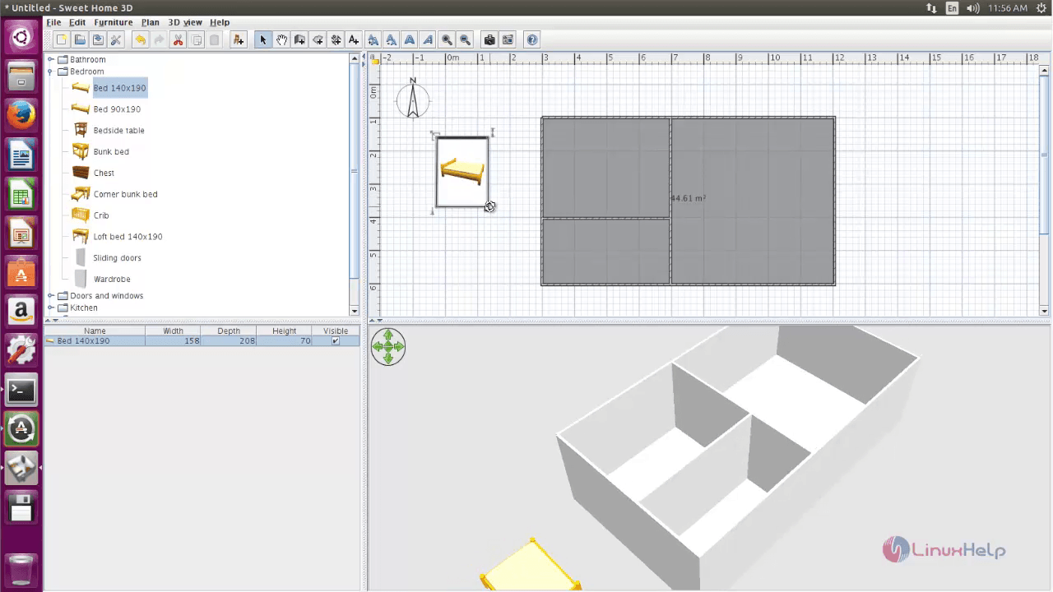Viewport: 1053px width, 592px height.
Task: Open Preferences from the toolbar
Action: pyautogui.click(x=116, y=39)
